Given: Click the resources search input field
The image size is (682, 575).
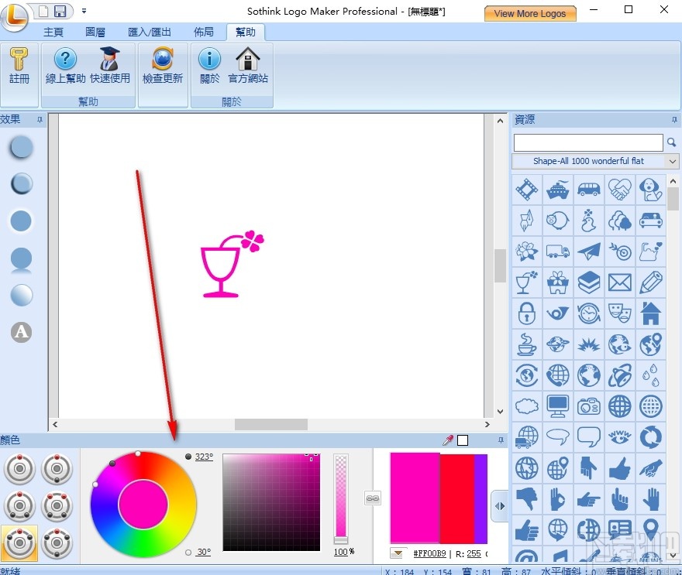Looking at the screenshot, I should point(587,142).
